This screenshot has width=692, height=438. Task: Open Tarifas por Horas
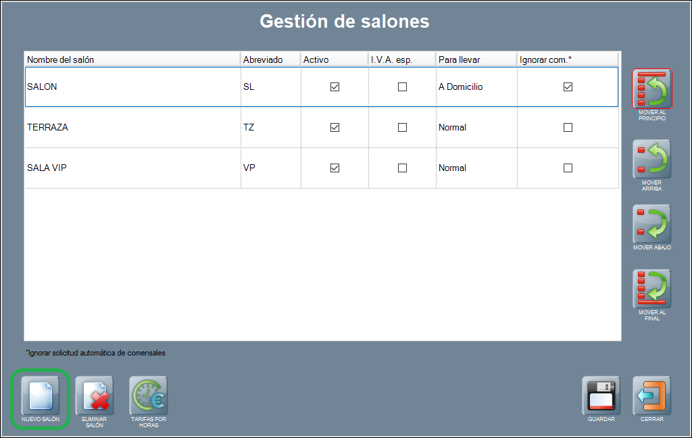coord(149,395)
